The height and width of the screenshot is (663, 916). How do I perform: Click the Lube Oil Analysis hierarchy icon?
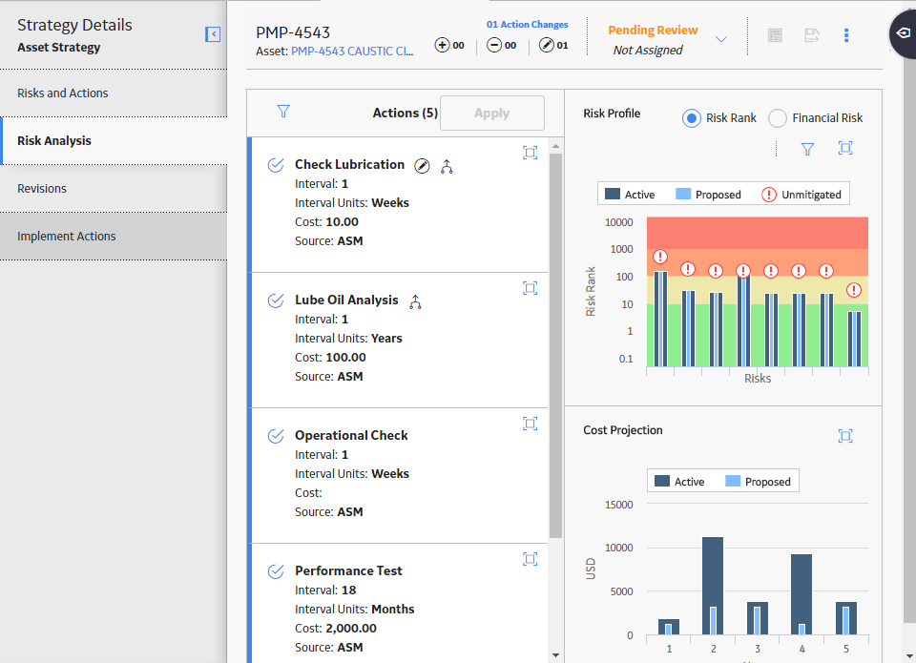[415, 302]
